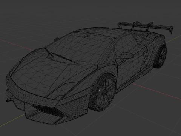Select the orange origin point on front wheel
This screenshot has width=181, height=136.
100,90
